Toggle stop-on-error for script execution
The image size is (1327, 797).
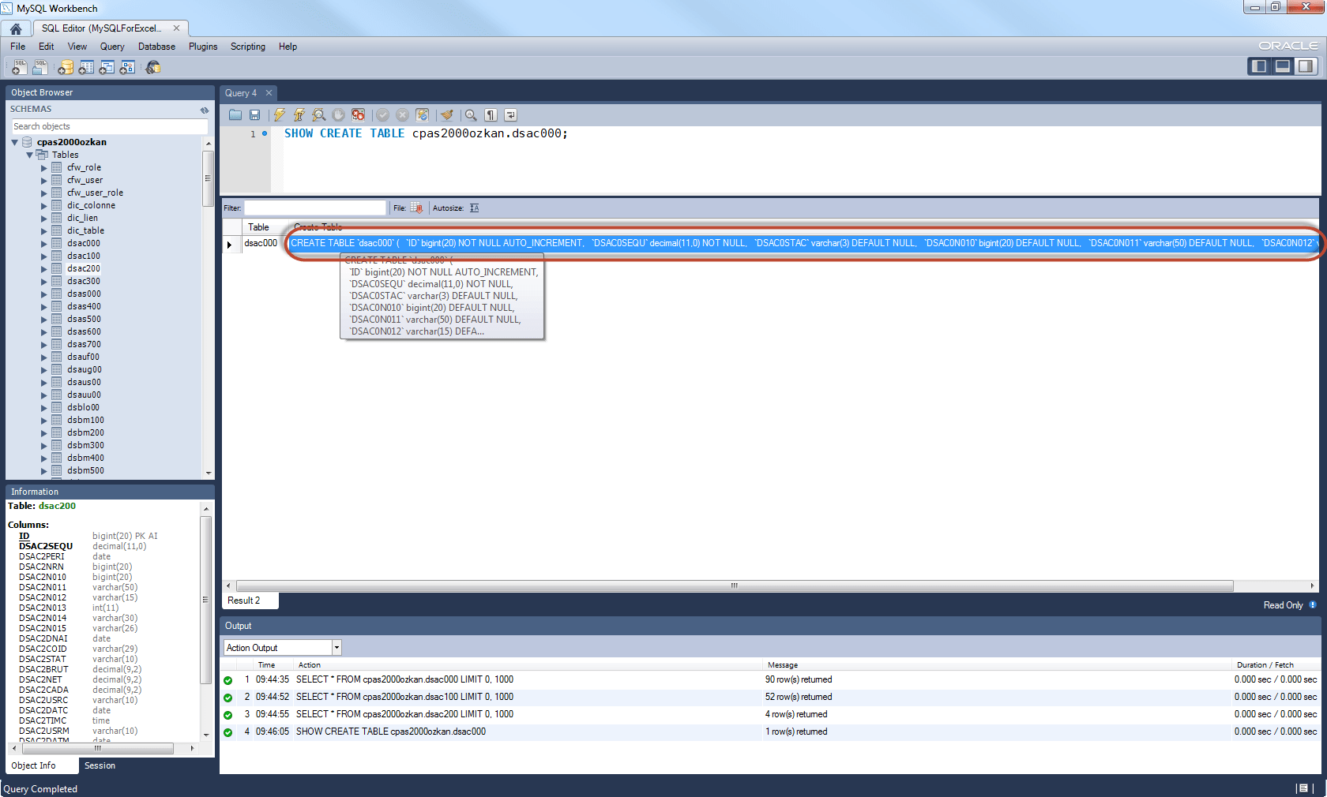[x=359, y=115]
